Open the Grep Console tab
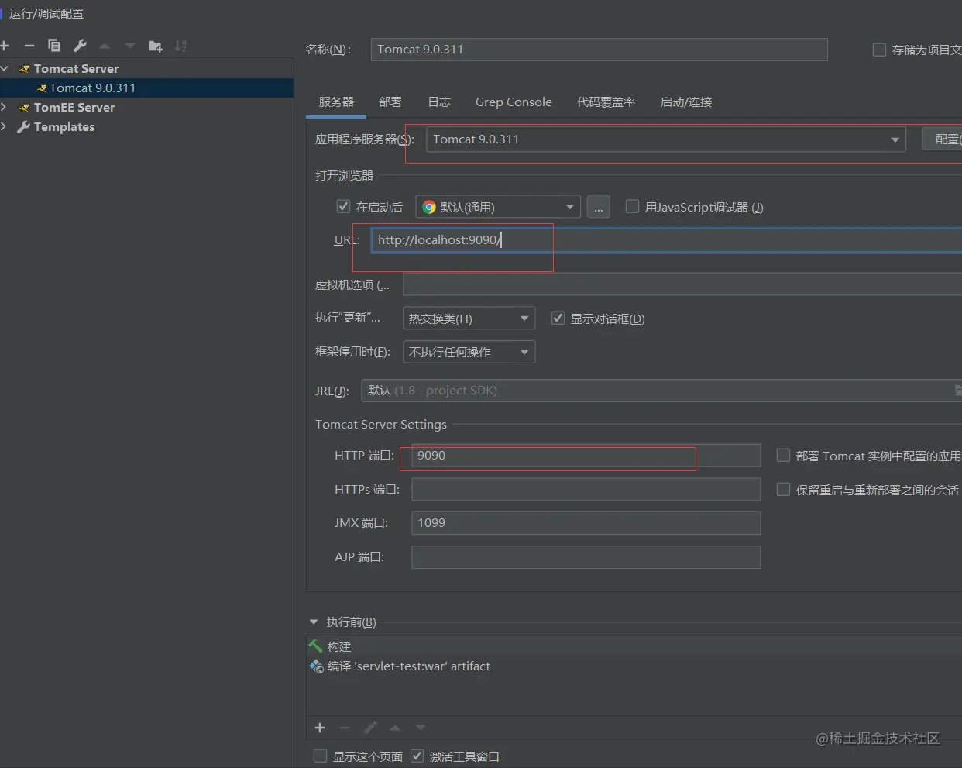Viewport: 962px width, 768px height. coord(514,102)
